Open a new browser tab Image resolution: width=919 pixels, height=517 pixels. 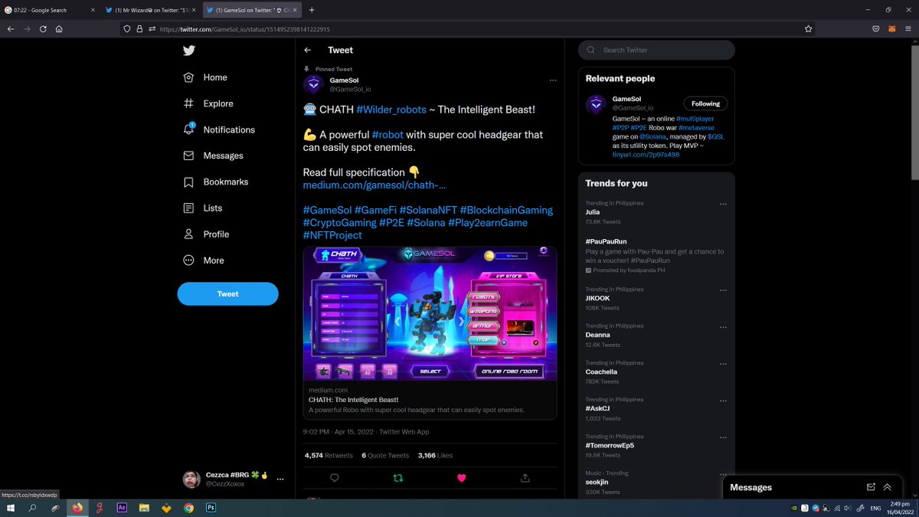click(312, 10)
